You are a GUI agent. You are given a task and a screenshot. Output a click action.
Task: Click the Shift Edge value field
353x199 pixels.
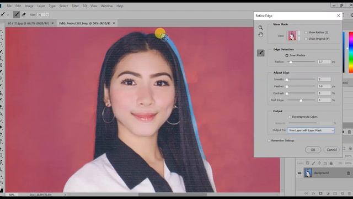point(324,100)
